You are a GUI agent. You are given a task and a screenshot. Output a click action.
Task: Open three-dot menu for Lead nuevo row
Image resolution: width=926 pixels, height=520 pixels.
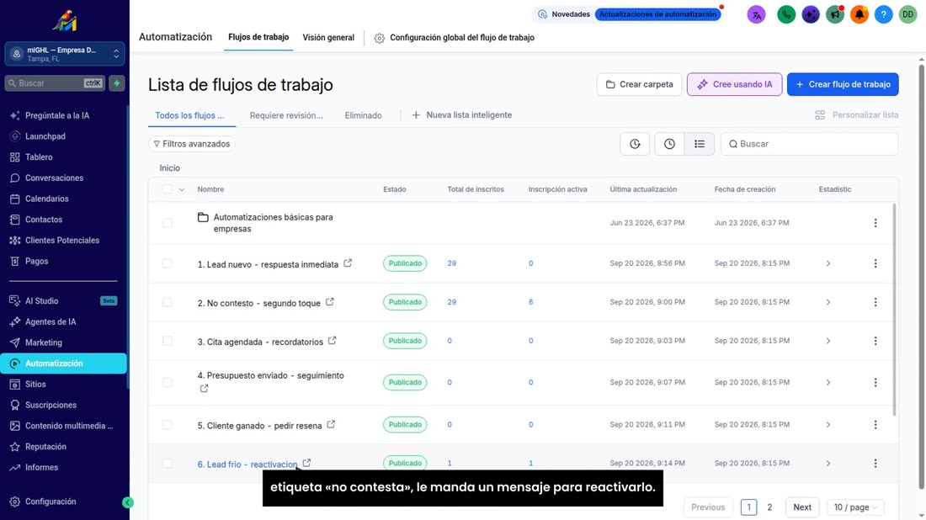pos(875,263)
